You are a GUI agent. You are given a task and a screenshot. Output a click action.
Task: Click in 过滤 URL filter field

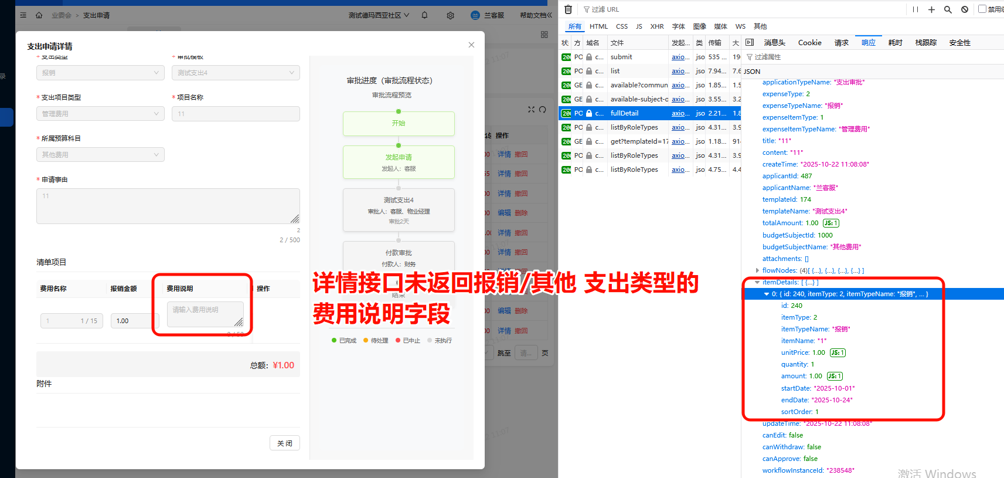744,9
